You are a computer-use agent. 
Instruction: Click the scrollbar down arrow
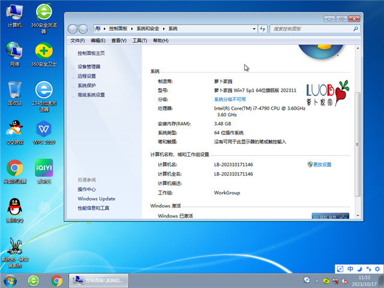click(358, 216)
